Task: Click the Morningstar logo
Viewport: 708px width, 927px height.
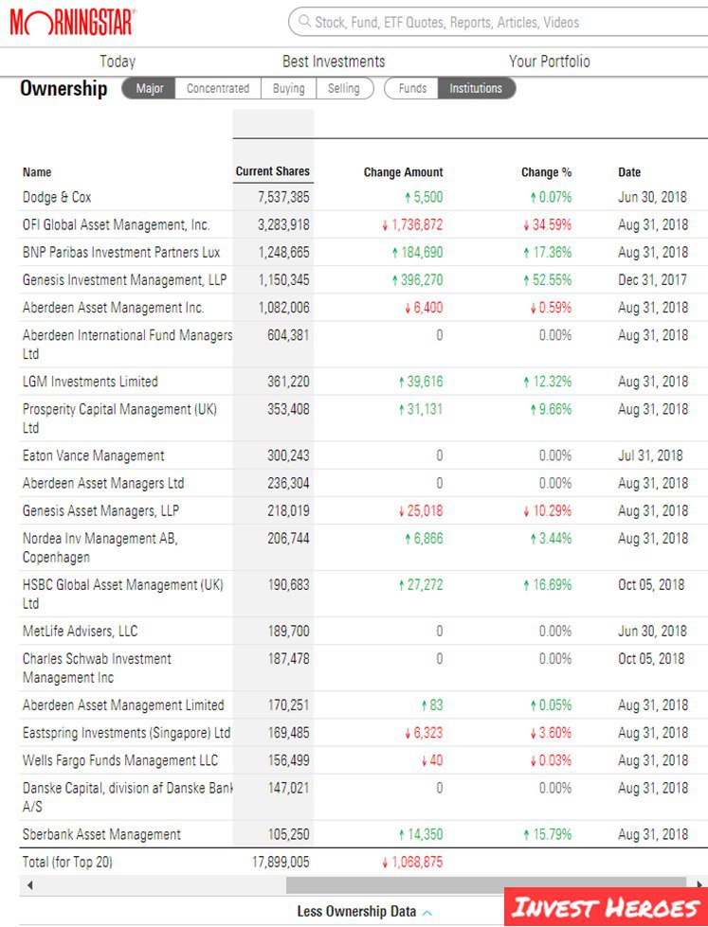Action: [x=72, y=22]
